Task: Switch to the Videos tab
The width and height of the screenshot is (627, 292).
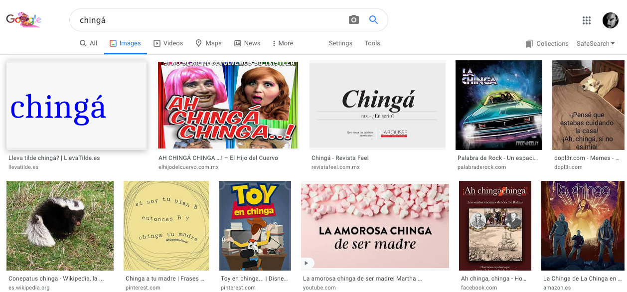Action: point(168,43)
